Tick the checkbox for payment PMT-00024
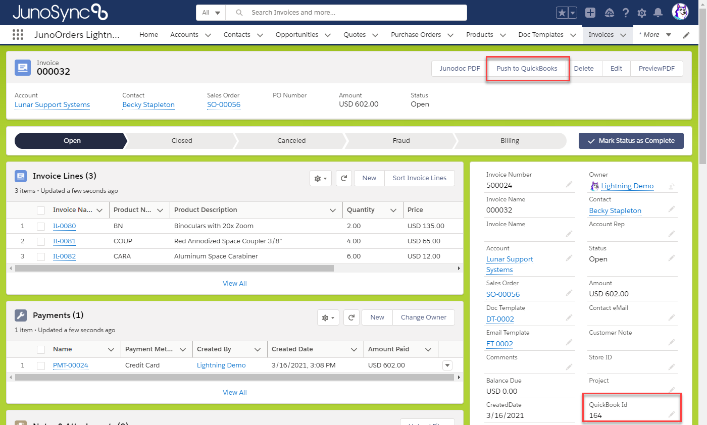The height and width of the screenshot is (425, 707). coord(41,365)
